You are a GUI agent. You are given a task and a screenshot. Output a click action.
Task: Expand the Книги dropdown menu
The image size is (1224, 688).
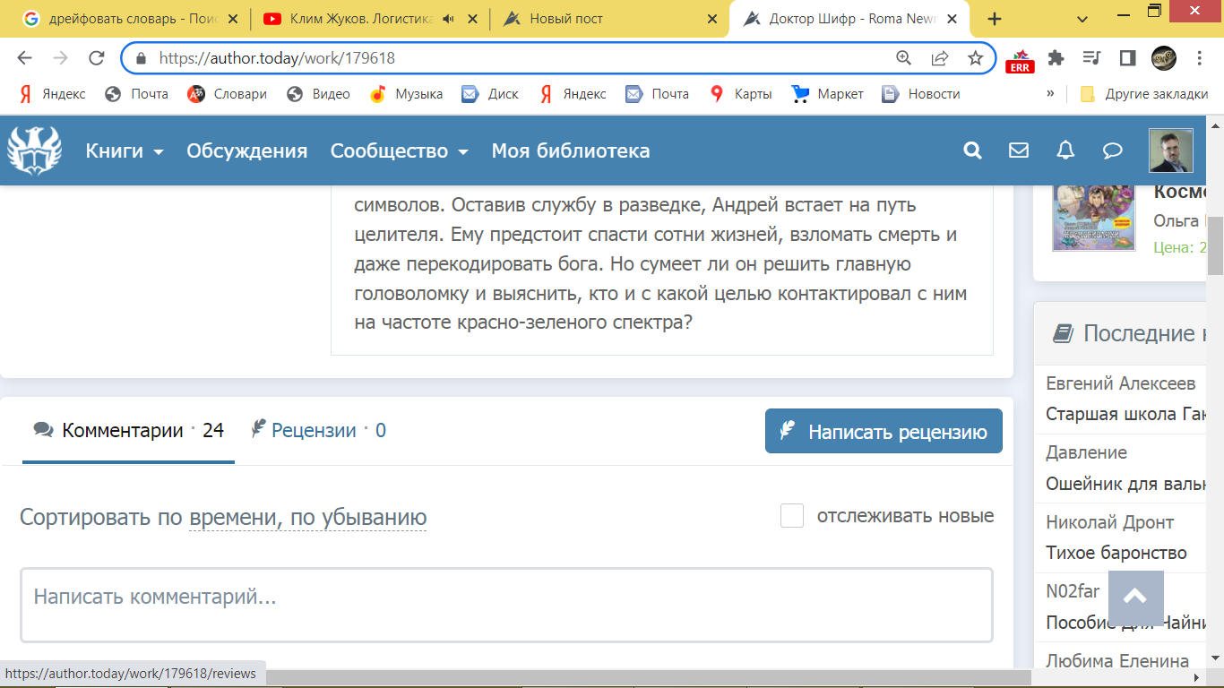(x=125, y=151)
